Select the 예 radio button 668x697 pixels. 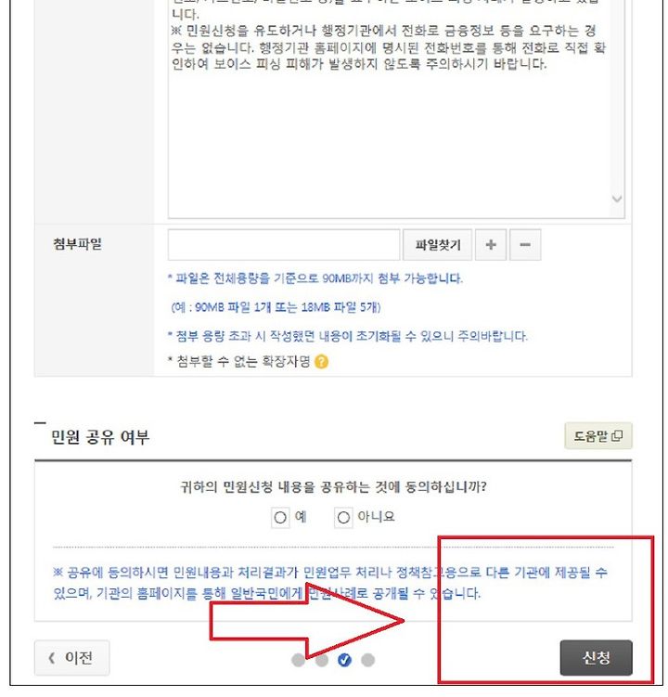pyautogui.click(x=280, y=518)
